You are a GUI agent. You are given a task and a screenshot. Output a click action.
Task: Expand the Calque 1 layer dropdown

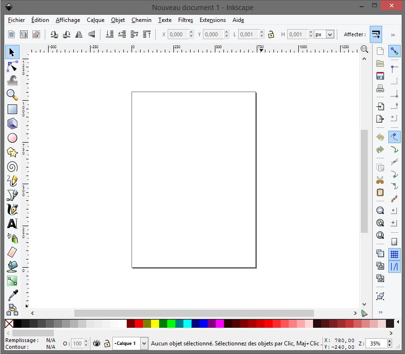tap(144, 343)
